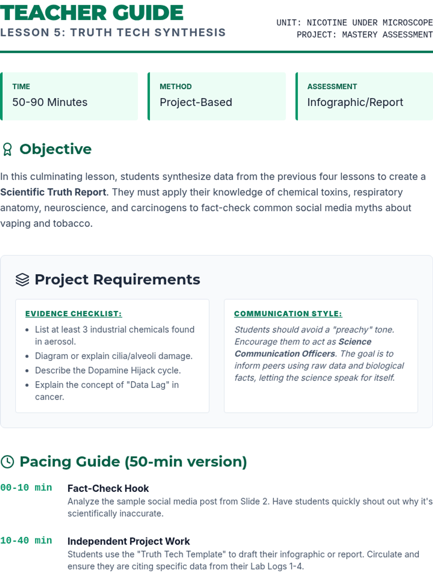The height and width of the screenshot is (577, 433).
Task: Click the Unit: Nicotine Under Microscope label
Action: pos(354,23)
